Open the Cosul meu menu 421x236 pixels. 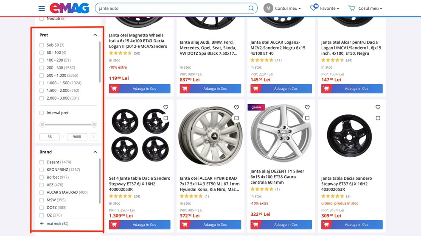tap(365, 8)
